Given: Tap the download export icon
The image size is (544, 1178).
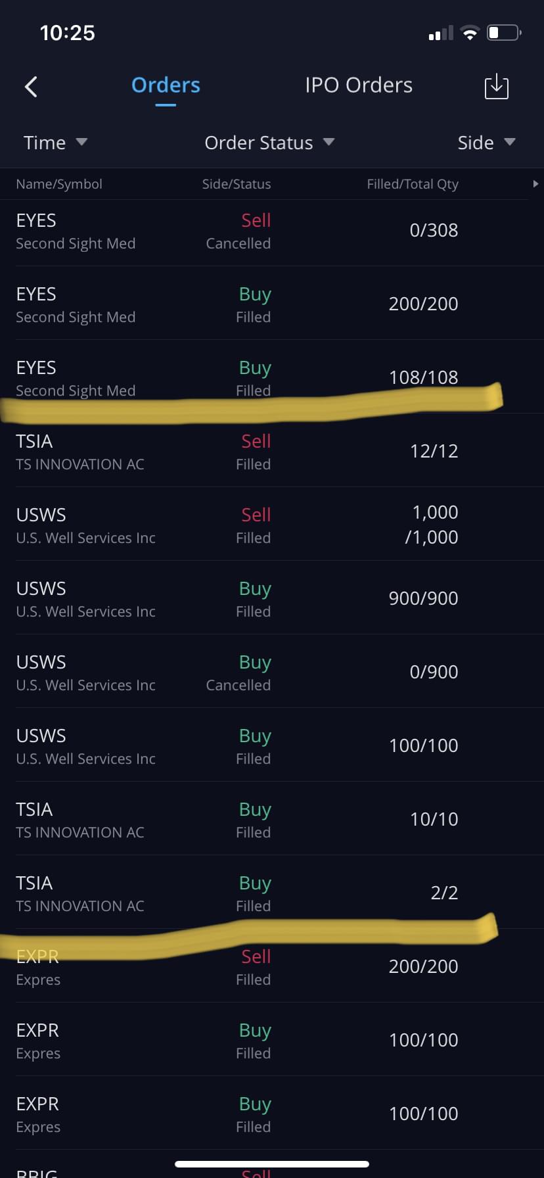Looking at the screenshot, I should (x=496, y=86).
